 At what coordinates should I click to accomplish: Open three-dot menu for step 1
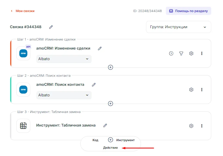coord(202,53)
